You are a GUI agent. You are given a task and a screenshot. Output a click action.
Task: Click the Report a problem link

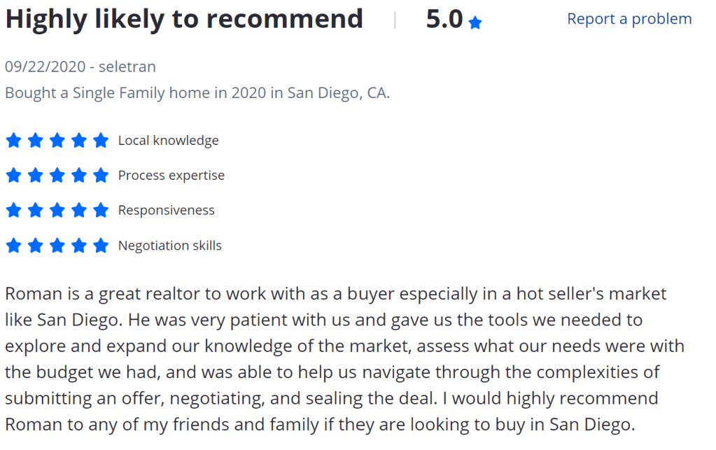coord(629,19)
